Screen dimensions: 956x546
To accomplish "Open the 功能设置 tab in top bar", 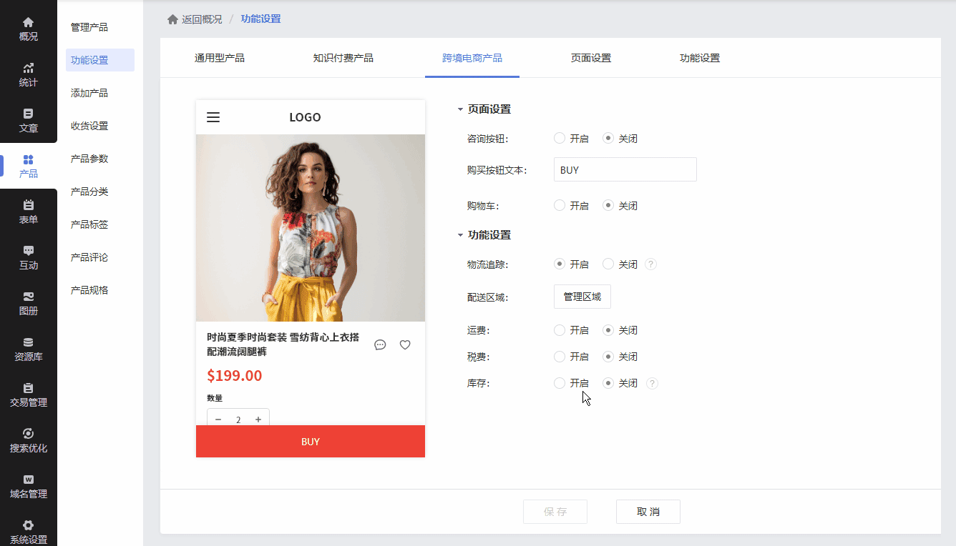I will [700, 58].
